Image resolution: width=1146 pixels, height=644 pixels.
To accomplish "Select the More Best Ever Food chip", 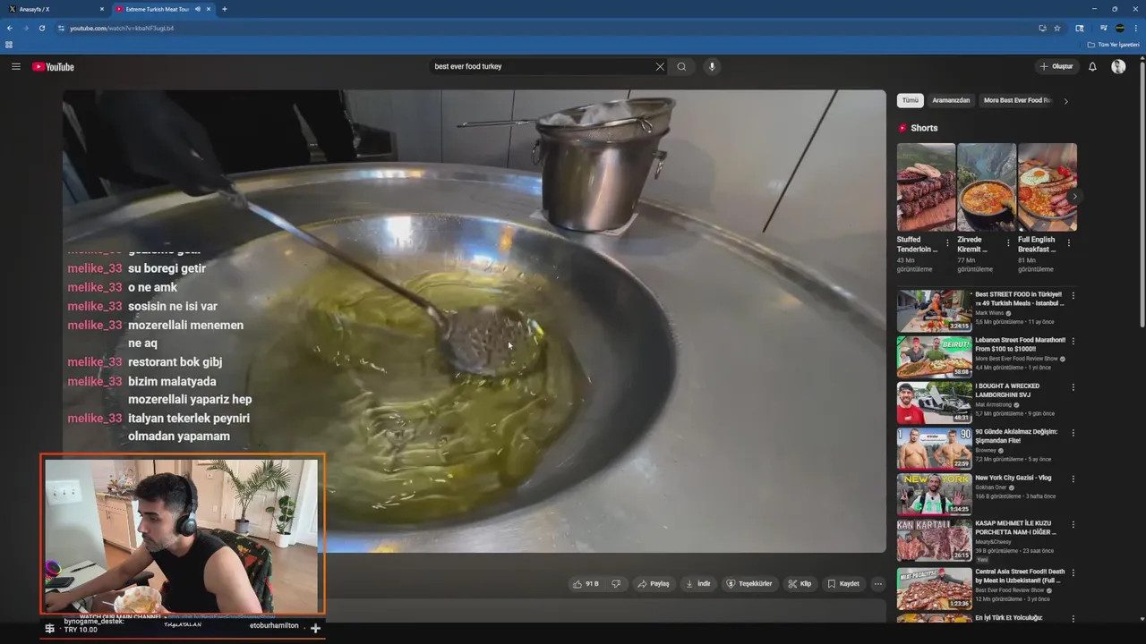I will pyautogui.click(x=1017, y=100).
